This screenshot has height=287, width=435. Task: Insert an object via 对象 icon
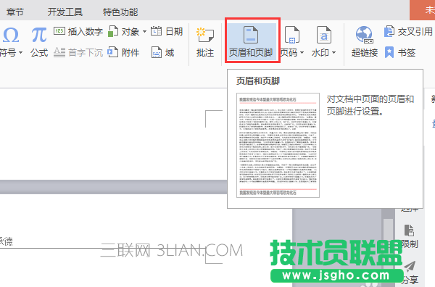point(113,31)
